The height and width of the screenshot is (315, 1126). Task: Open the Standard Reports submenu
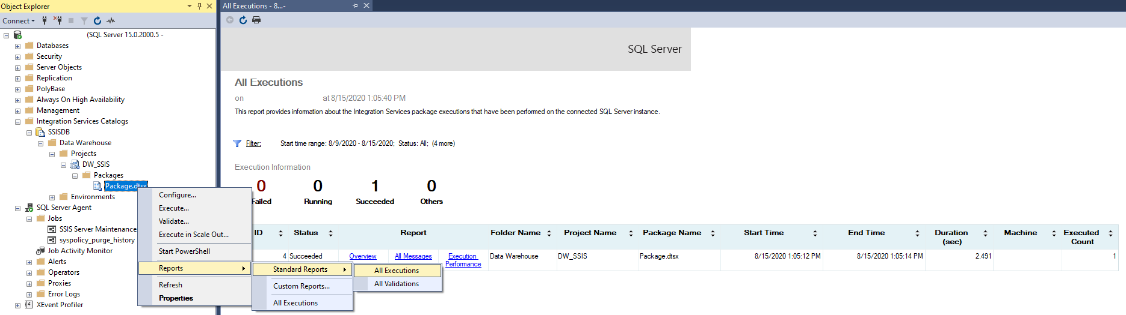click(302, 269)
